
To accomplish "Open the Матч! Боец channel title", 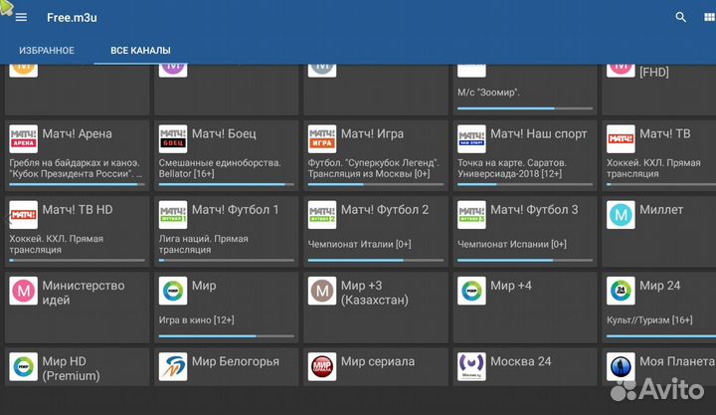I will click(224, 134).
